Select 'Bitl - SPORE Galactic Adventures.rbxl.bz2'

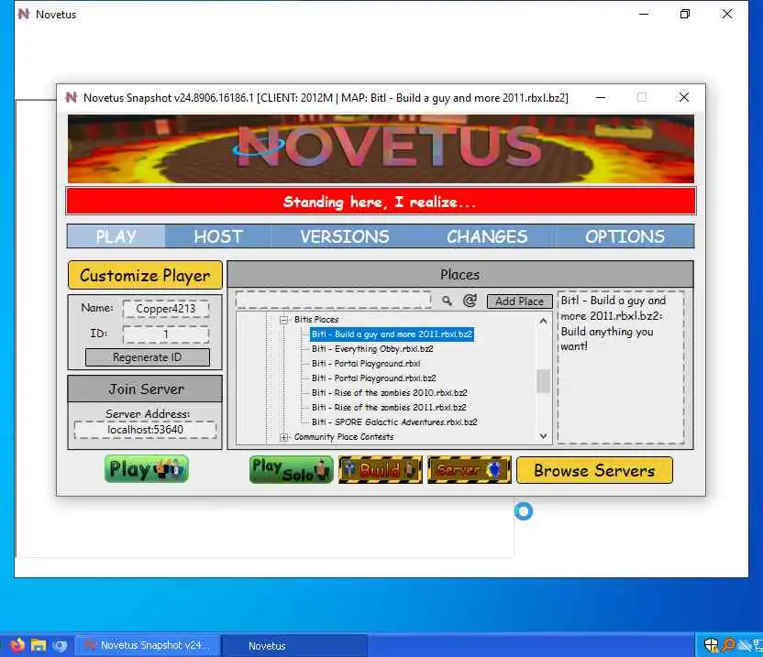tap(394, 422)
